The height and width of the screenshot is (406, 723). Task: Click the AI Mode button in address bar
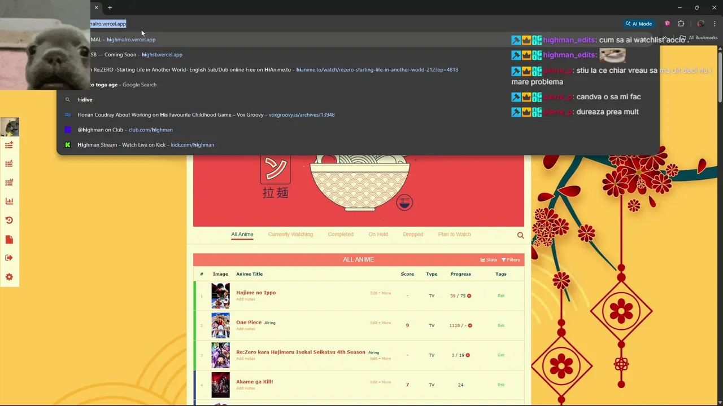point(639,24)
